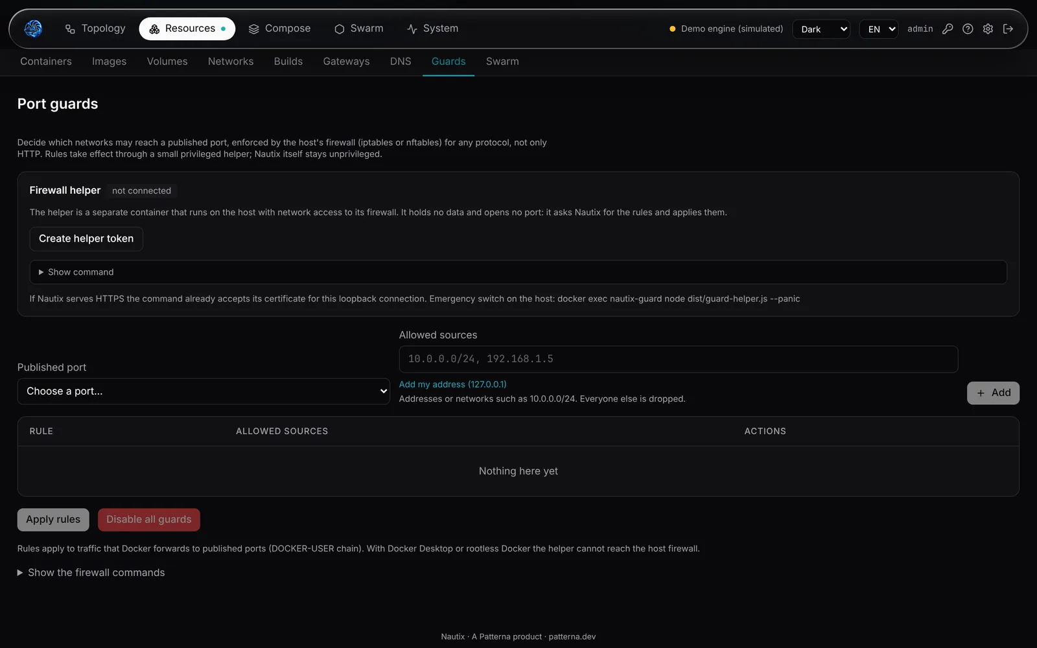Click the logout icon

click(x=1008, y=29)
